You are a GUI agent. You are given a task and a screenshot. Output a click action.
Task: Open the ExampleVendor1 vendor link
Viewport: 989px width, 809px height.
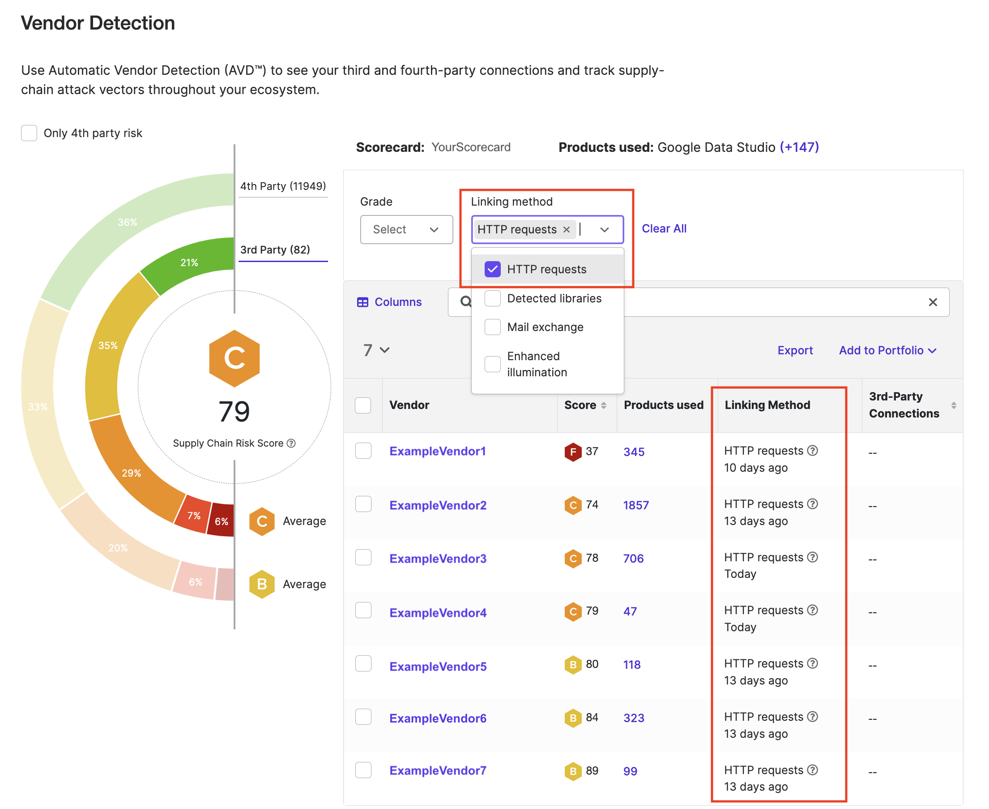pyautogui.click(x=438, y=451)
